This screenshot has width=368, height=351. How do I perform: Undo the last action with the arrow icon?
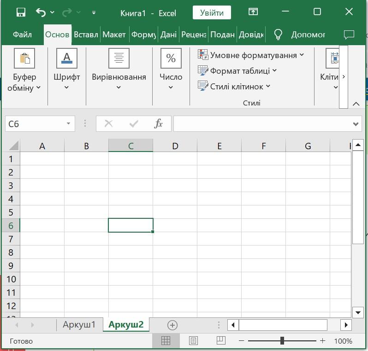41,12
